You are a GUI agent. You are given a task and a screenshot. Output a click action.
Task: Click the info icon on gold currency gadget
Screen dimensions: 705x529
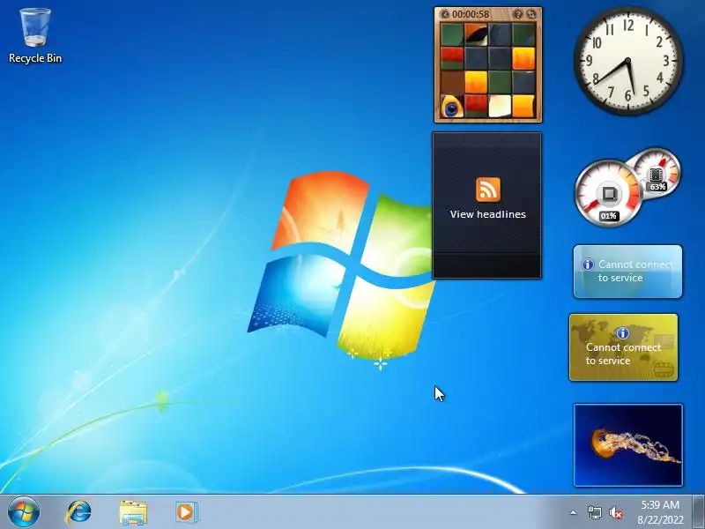tap(623, 333)
